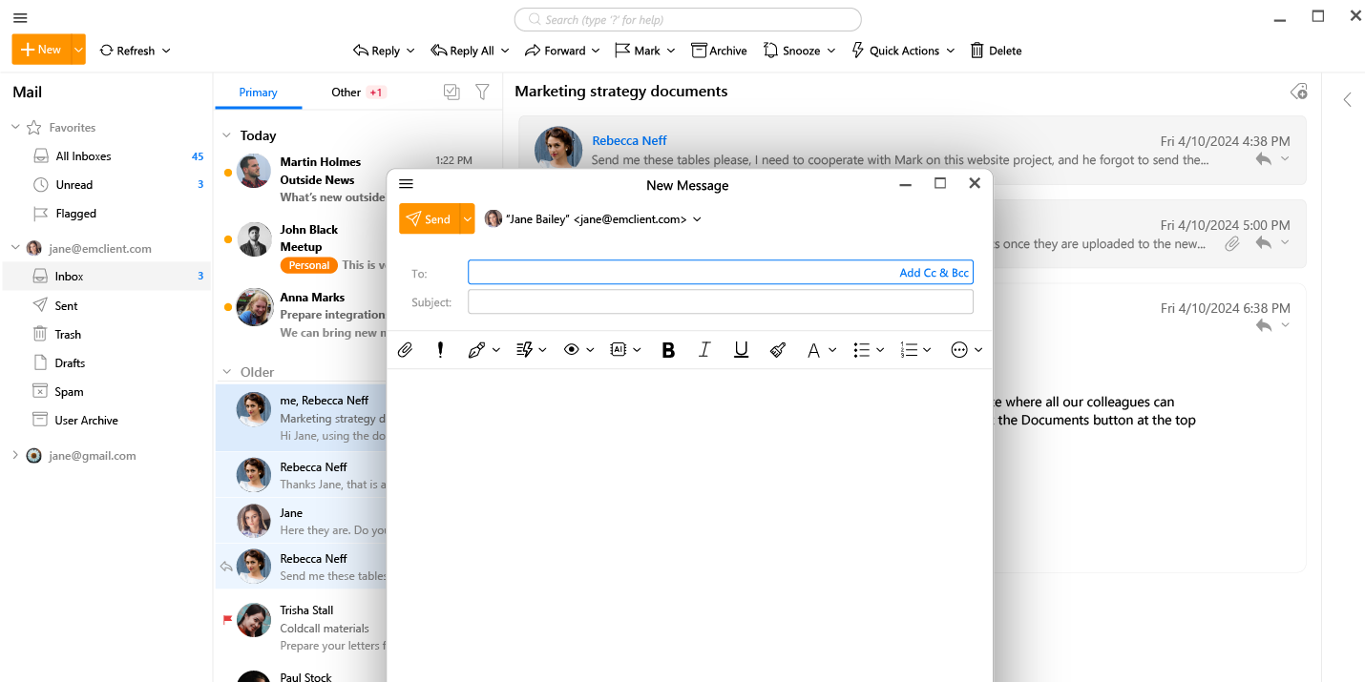Collapse the Today message group

coord(226,135)
